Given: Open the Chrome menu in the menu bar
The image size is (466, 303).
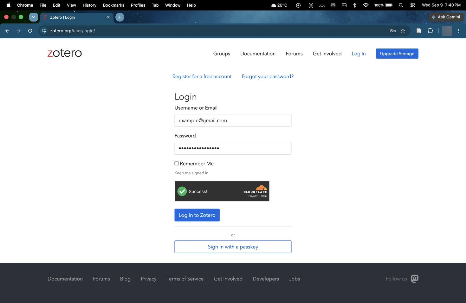Looking at the screenshot, I should (25, 5).
